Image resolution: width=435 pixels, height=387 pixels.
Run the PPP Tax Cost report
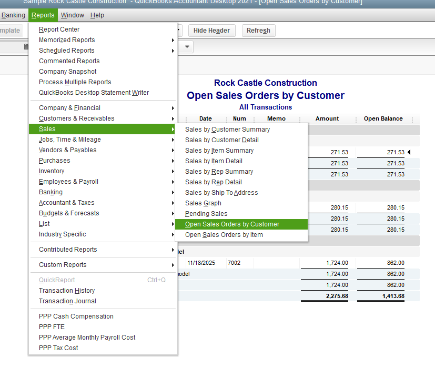(x=103, y=349)
